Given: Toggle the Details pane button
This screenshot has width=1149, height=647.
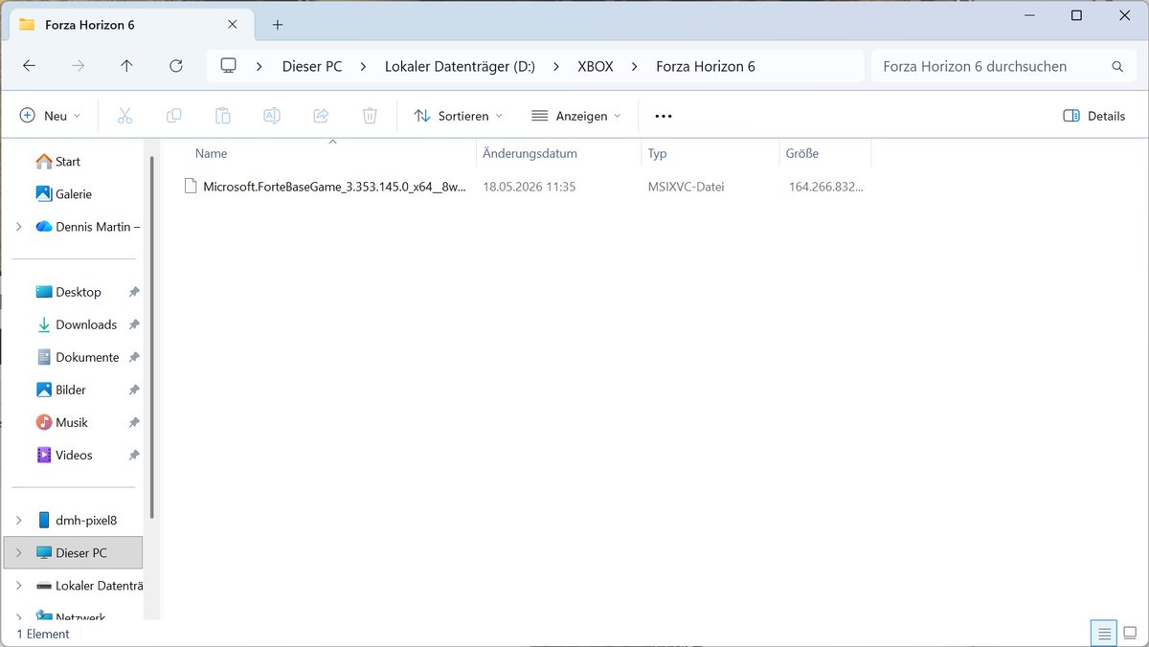Looking at the screenshot, I should (1094, 116).
